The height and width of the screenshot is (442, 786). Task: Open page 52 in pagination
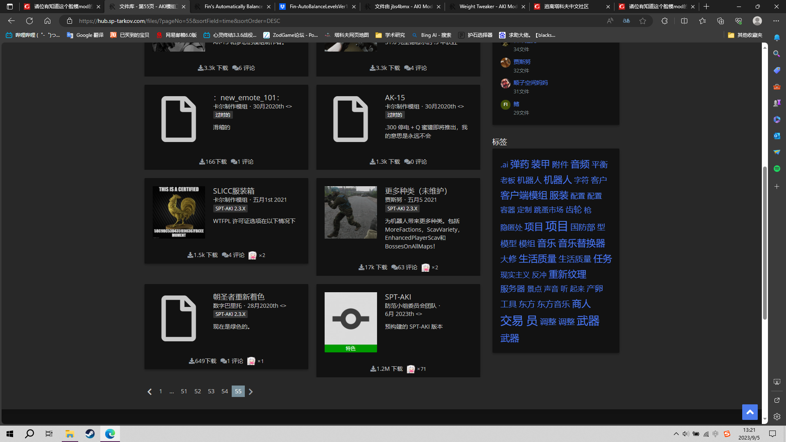(x=198, y=392)
